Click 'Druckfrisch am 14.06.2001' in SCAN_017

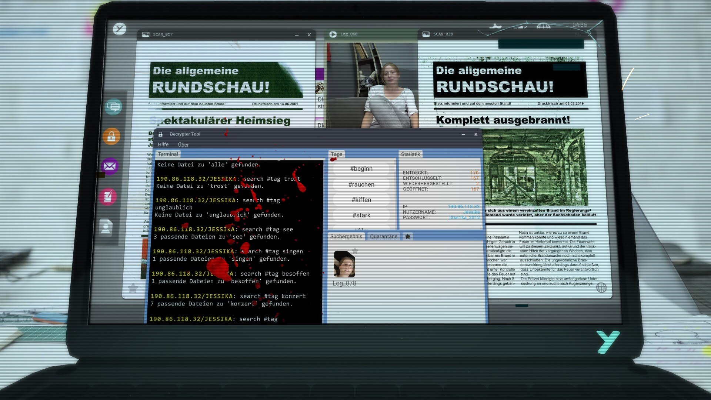click(275, 104)
